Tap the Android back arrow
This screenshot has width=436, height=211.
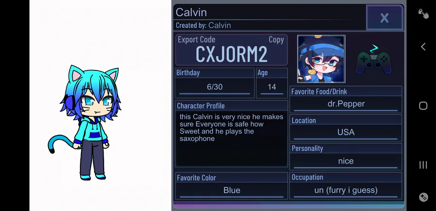point(423,46)
